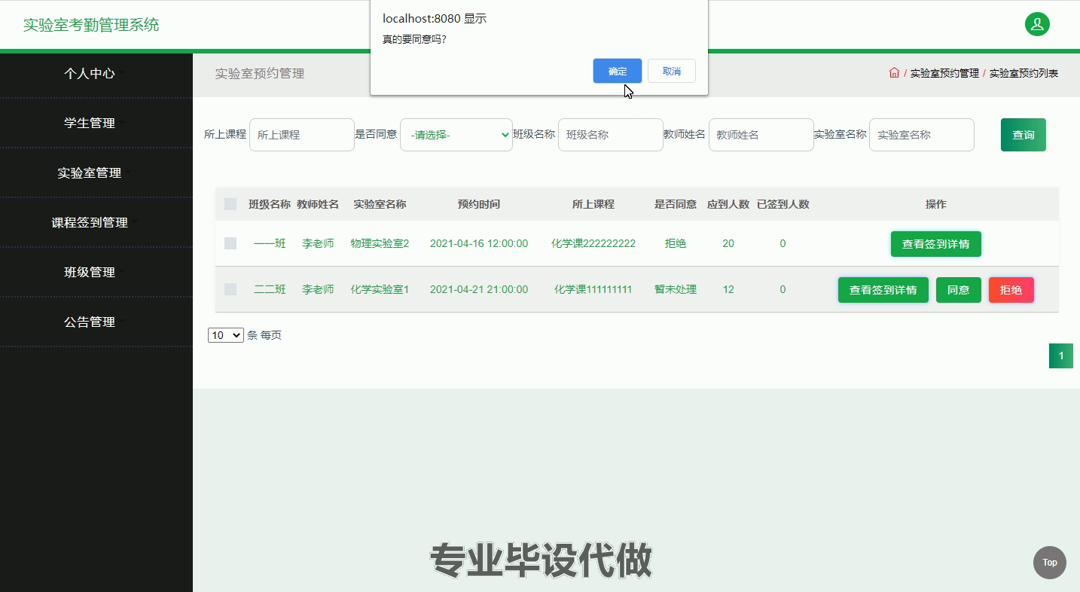
Task: Cancel the dialog with 取消
Action: pyautogui.click(x=672, y=71)
